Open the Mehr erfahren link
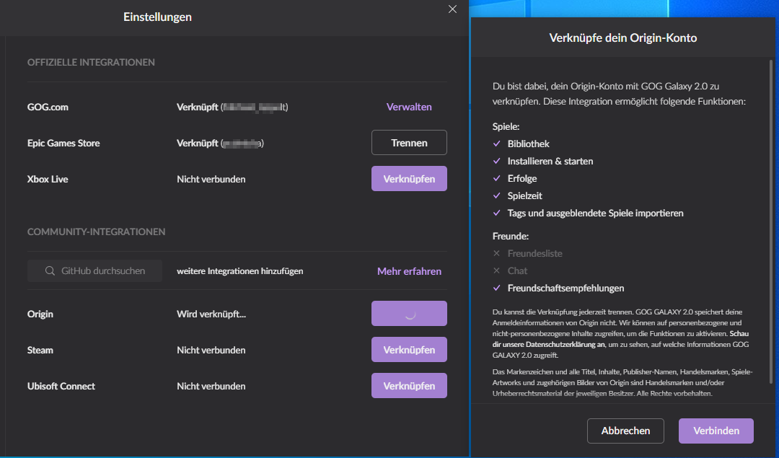 pos(409,271)
